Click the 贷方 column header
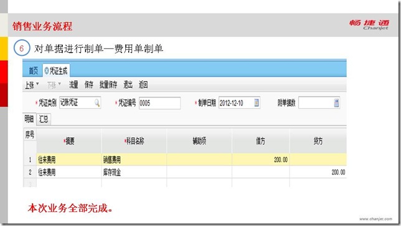Image resolution: width=401 pixels, height=226 pixels. [x=318, y=141]
